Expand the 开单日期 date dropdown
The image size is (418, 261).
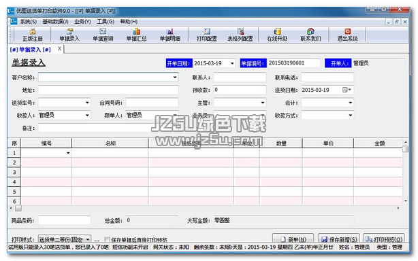(232, 63)
